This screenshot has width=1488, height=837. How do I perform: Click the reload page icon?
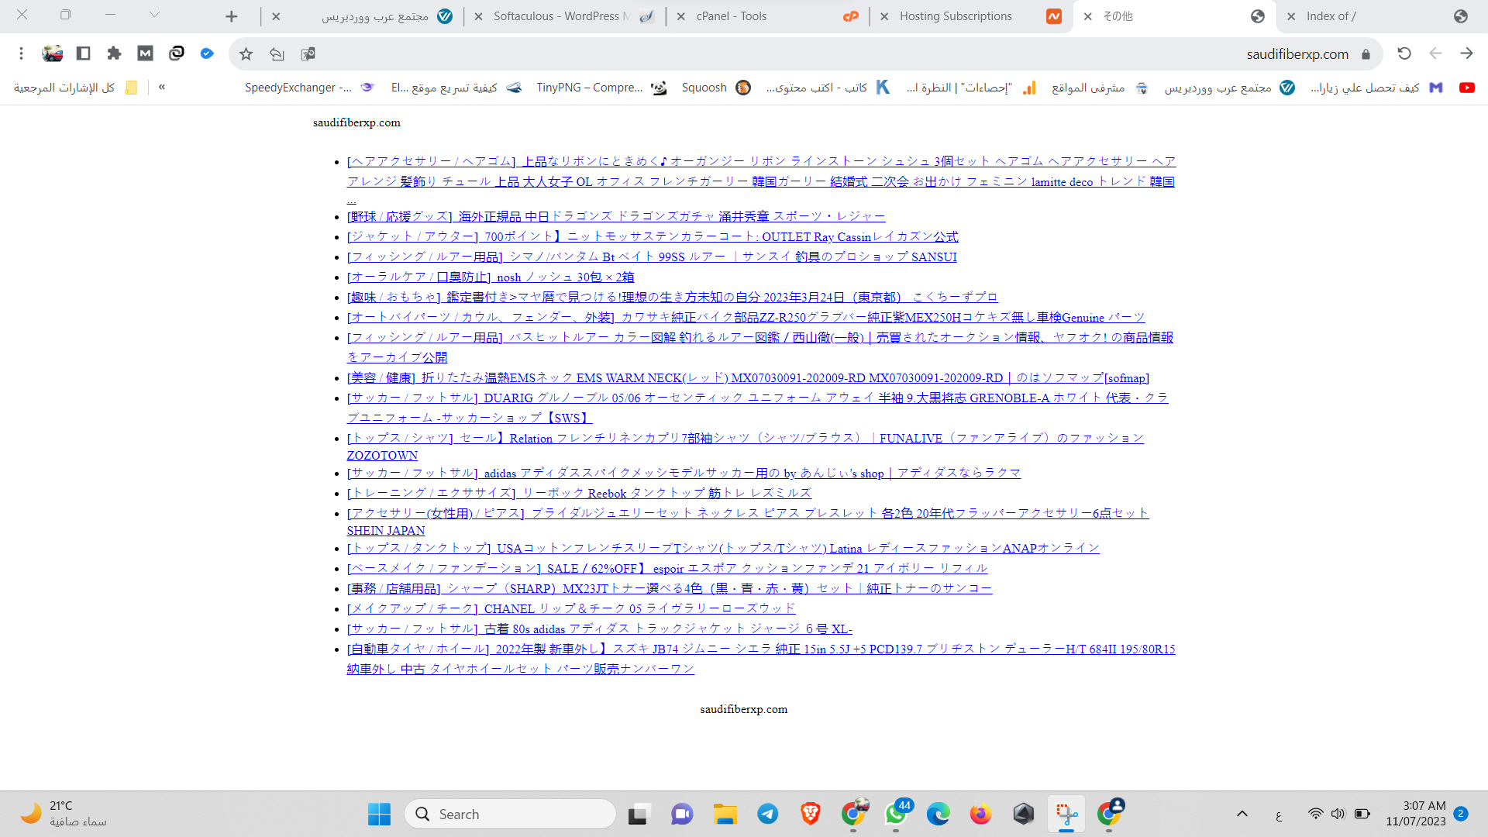tap(1404, 53)
